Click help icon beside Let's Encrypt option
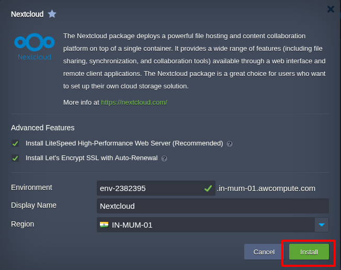Screen dimensions: 341x270 click(164, 159)
